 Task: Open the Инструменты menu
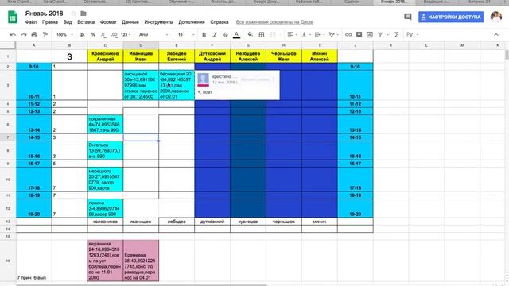(159, 22)
